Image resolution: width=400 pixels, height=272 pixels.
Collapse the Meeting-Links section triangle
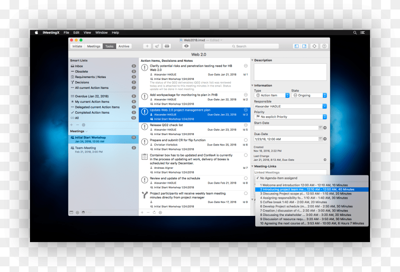coord(252,166)
